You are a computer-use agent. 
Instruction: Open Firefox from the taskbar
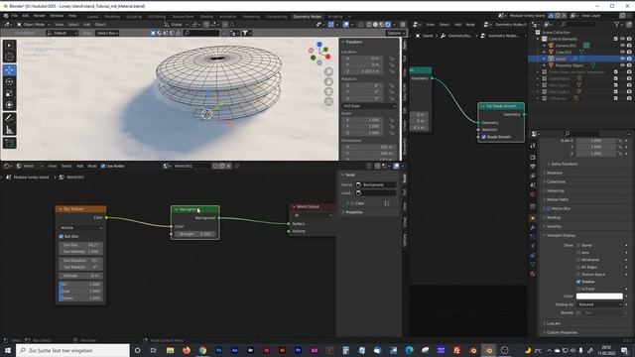click(187, 350)
